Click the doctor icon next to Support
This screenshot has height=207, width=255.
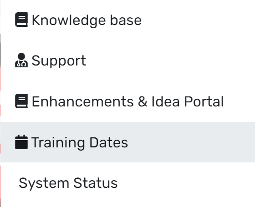pos(21,60)
